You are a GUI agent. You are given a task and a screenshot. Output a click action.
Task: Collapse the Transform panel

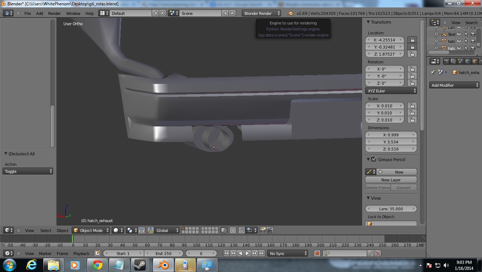368,22
